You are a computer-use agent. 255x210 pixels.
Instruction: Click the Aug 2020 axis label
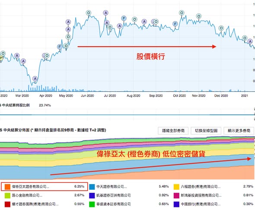[134, 96]
